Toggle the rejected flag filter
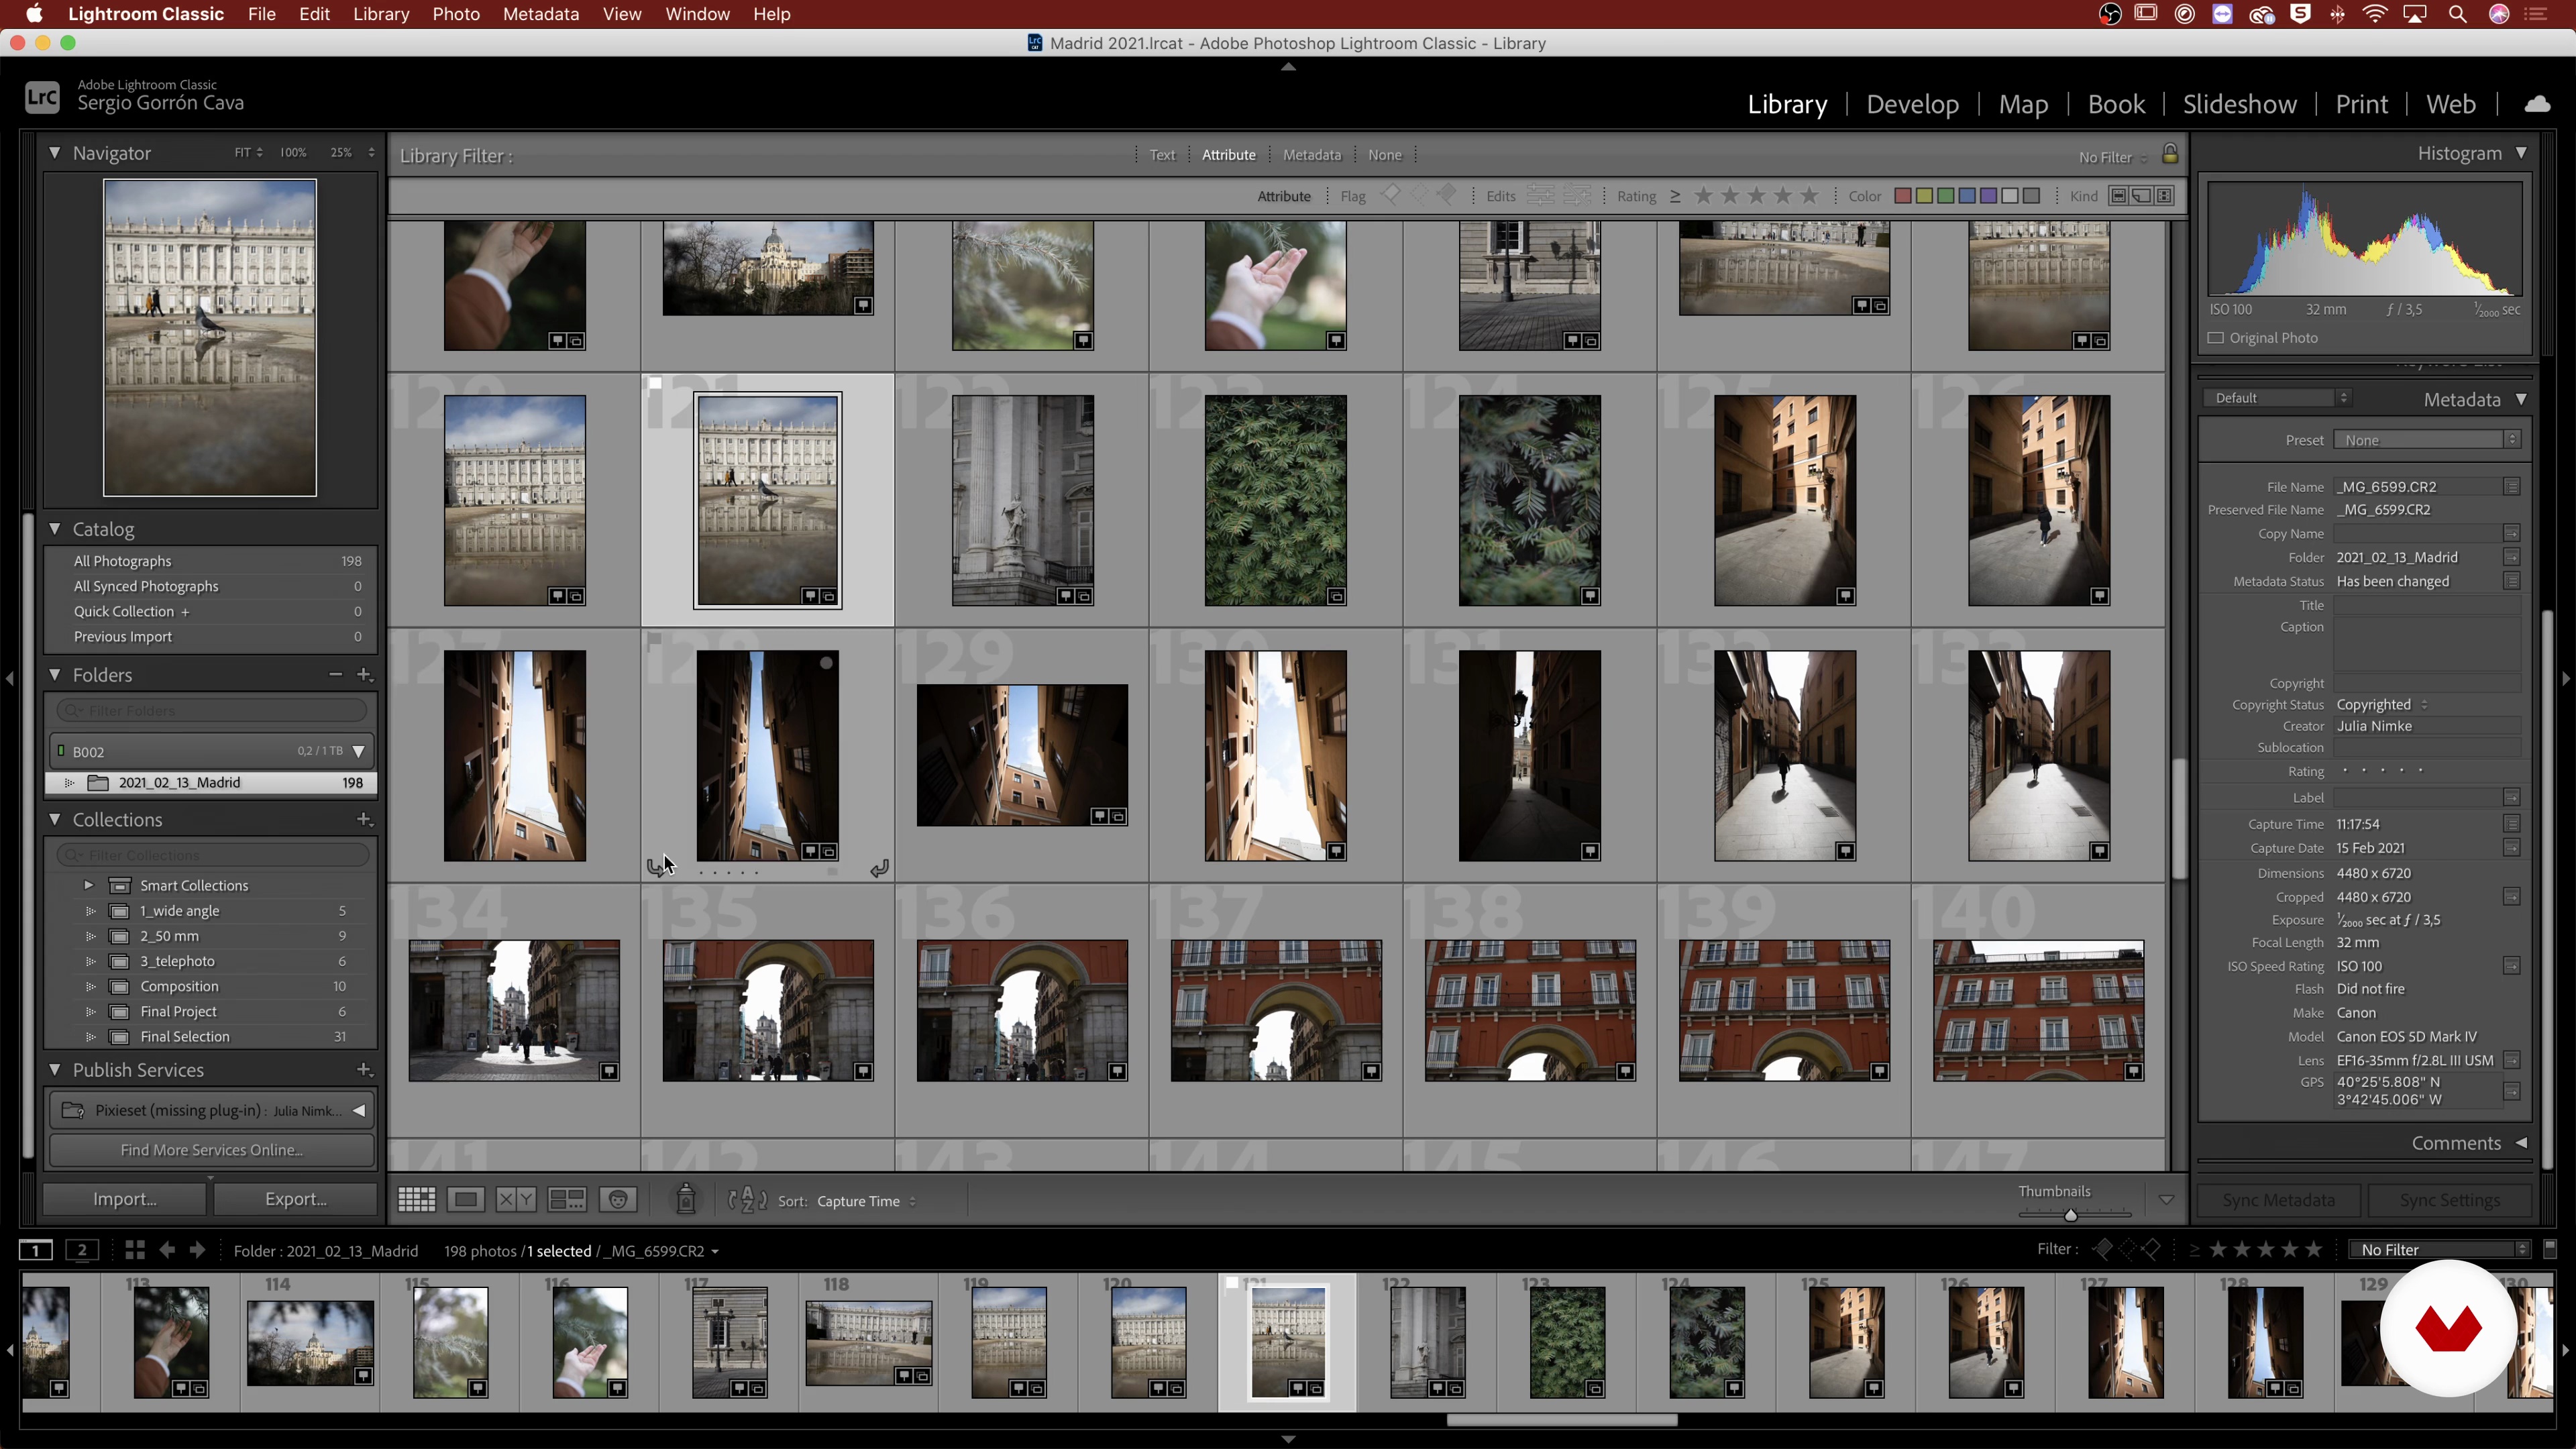Screen dimensions: 2576x1449 click(1446, 195)
